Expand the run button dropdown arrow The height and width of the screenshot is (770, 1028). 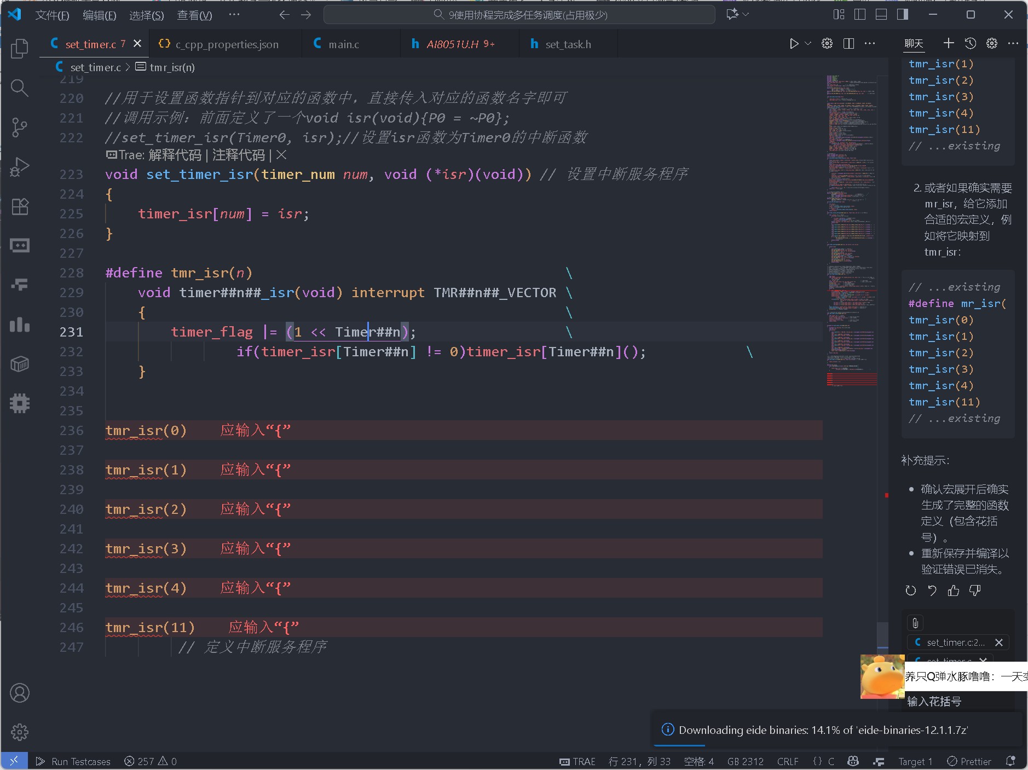[808, 44]
